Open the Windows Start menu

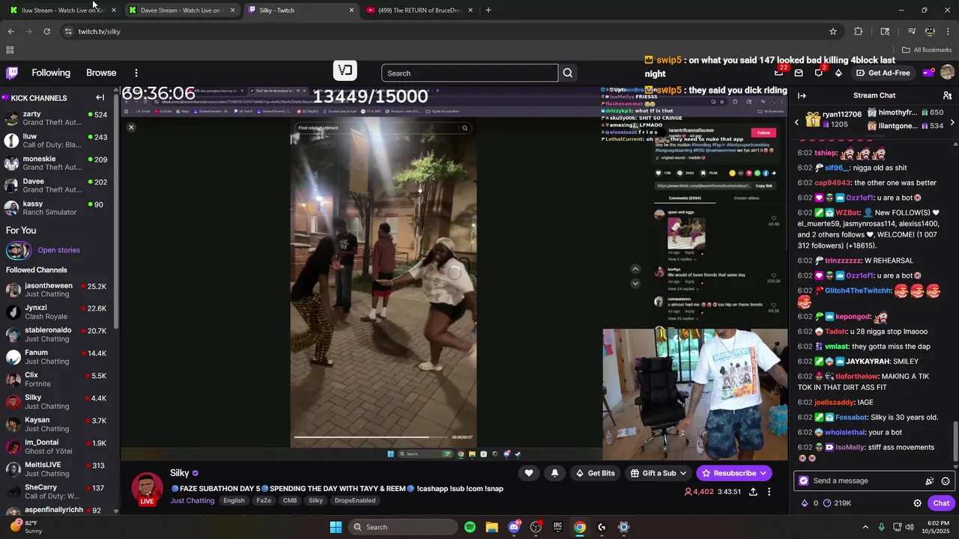tap(336, 527)
